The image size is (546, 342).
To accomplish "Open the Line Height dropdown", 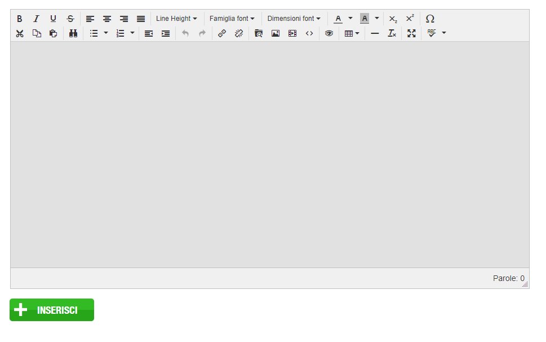I will click(x=176, y=19).
